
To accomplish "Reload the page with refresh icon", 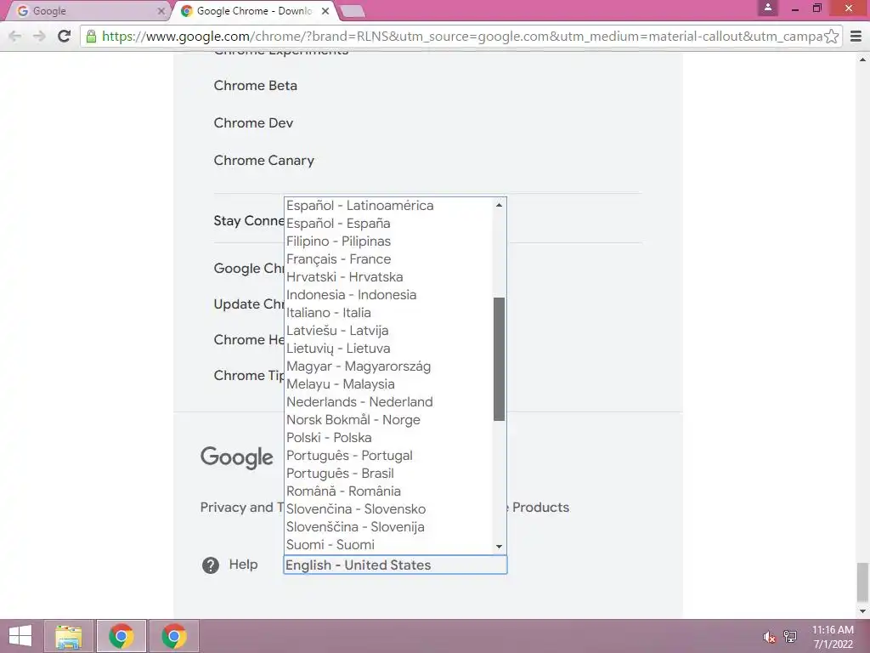I will 64,36.
